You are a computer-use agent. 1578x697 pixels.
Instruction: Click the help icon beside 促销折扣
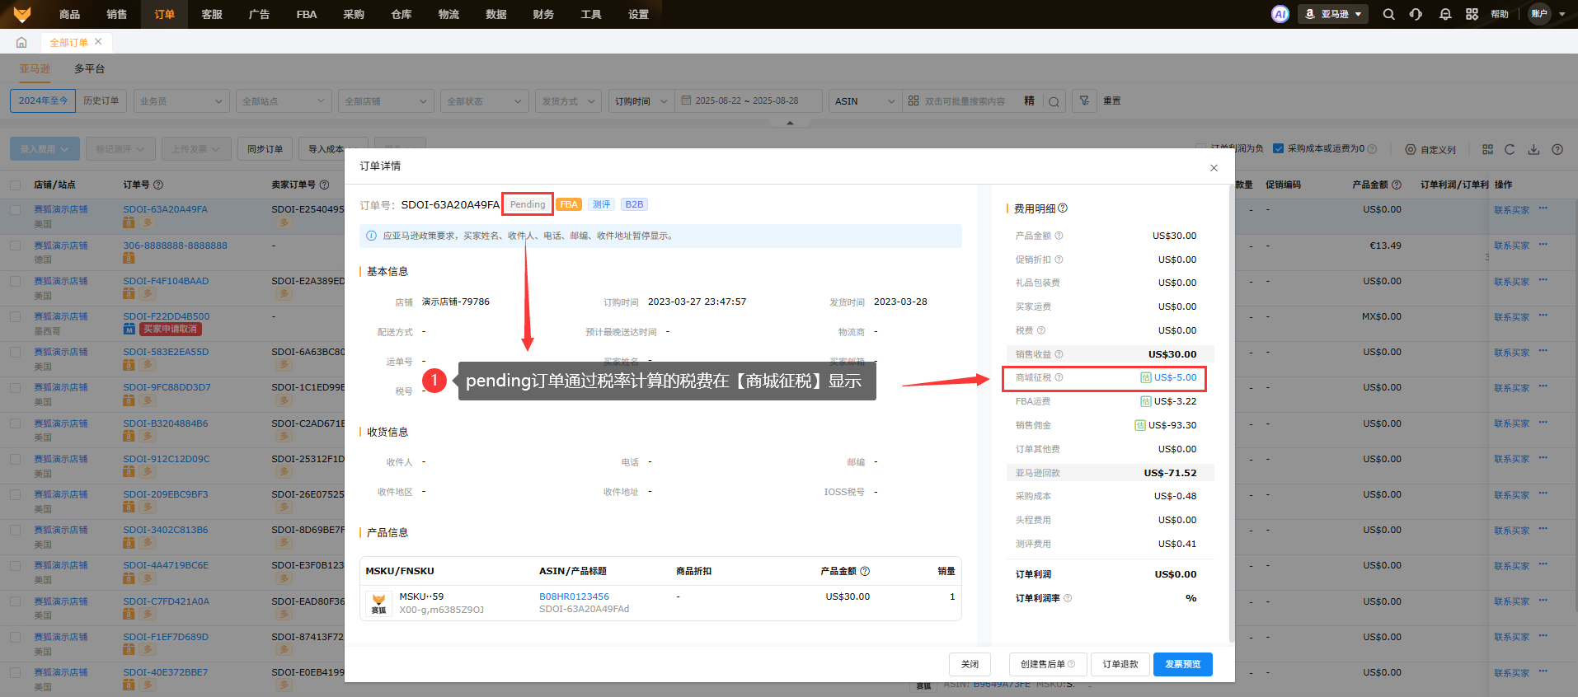[1059, 260]
